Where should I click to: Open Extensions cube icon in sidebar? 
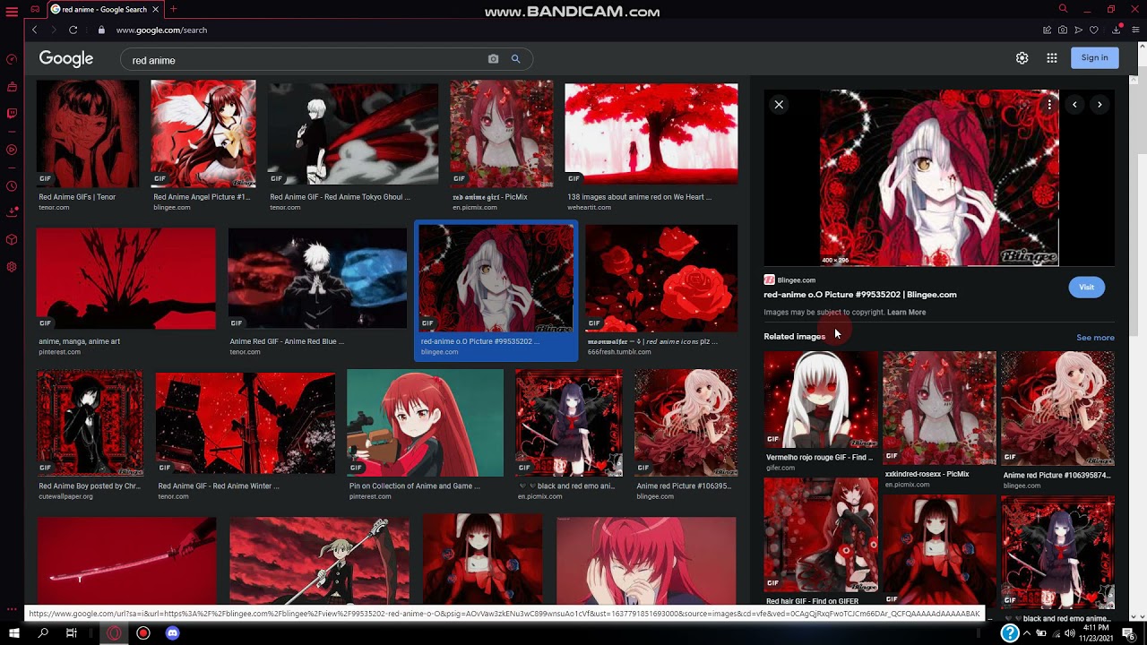12,239
